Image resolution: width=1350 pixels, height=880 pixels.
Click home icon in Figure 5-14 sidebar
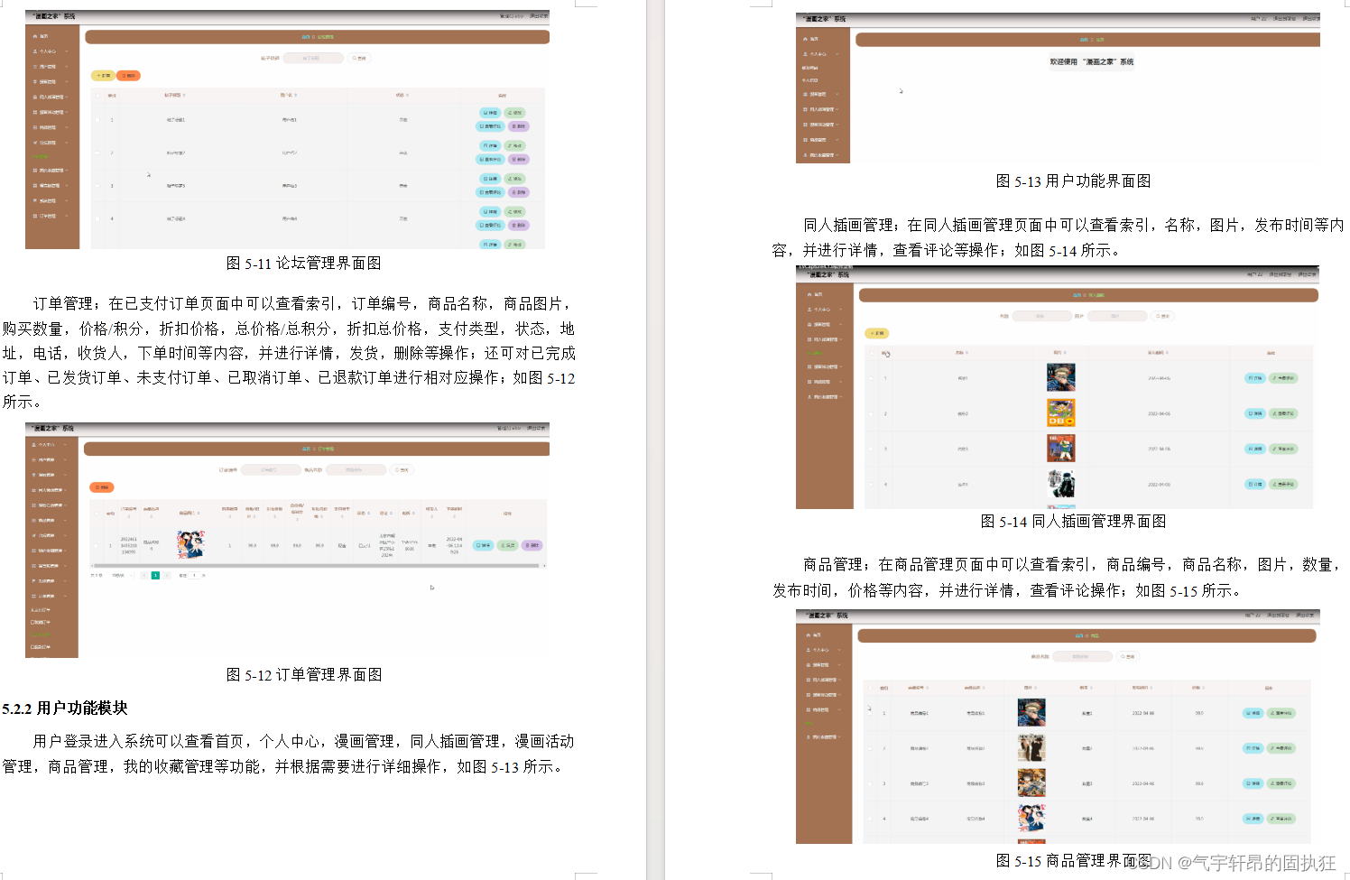tap(809, 294)
